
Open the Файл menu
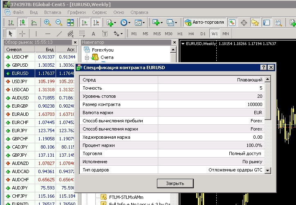(18, 12)
